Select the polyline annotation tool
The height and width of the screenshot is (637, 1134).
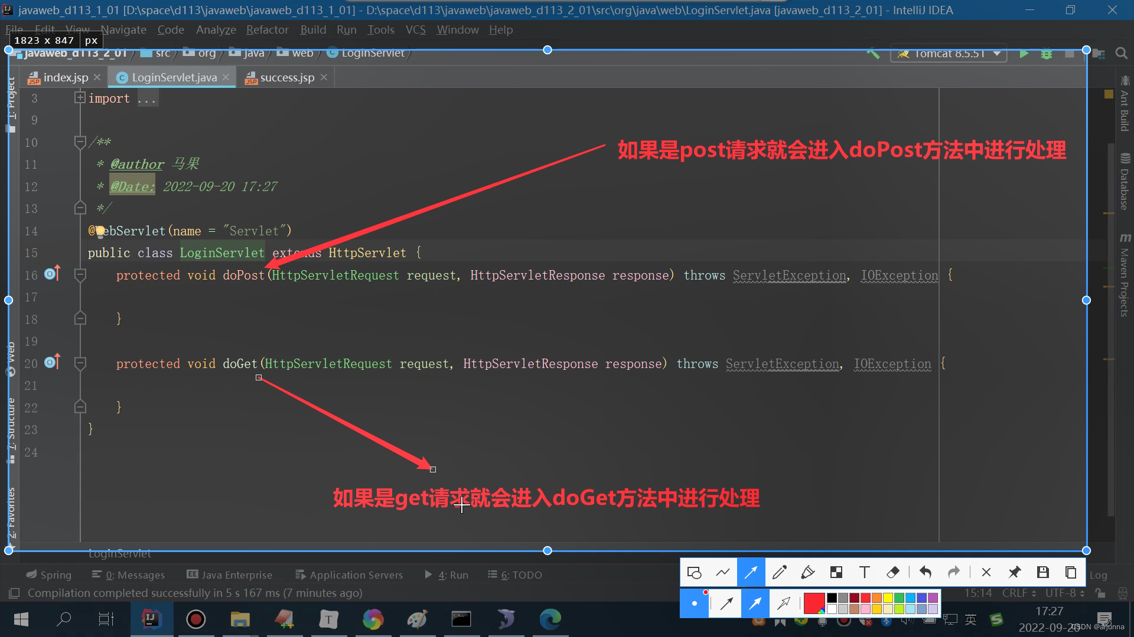(722, 572)
